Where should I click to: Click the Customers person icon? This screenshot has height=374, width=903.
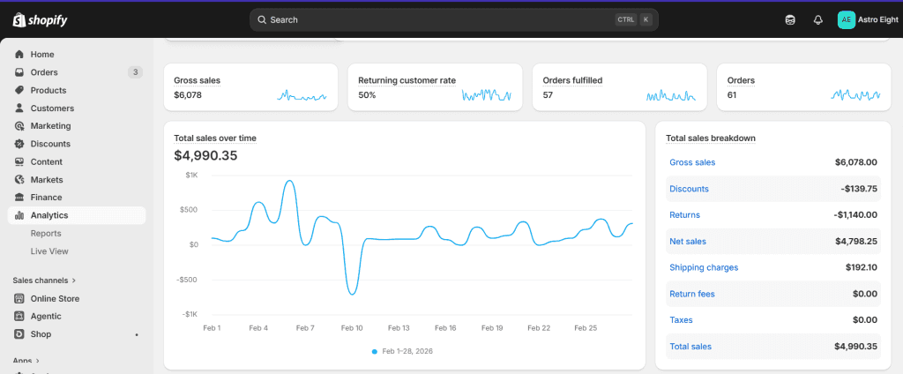click(x=19, y=108)
